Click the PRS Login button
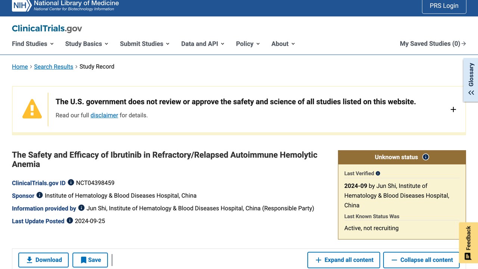 tap(444, 6)
